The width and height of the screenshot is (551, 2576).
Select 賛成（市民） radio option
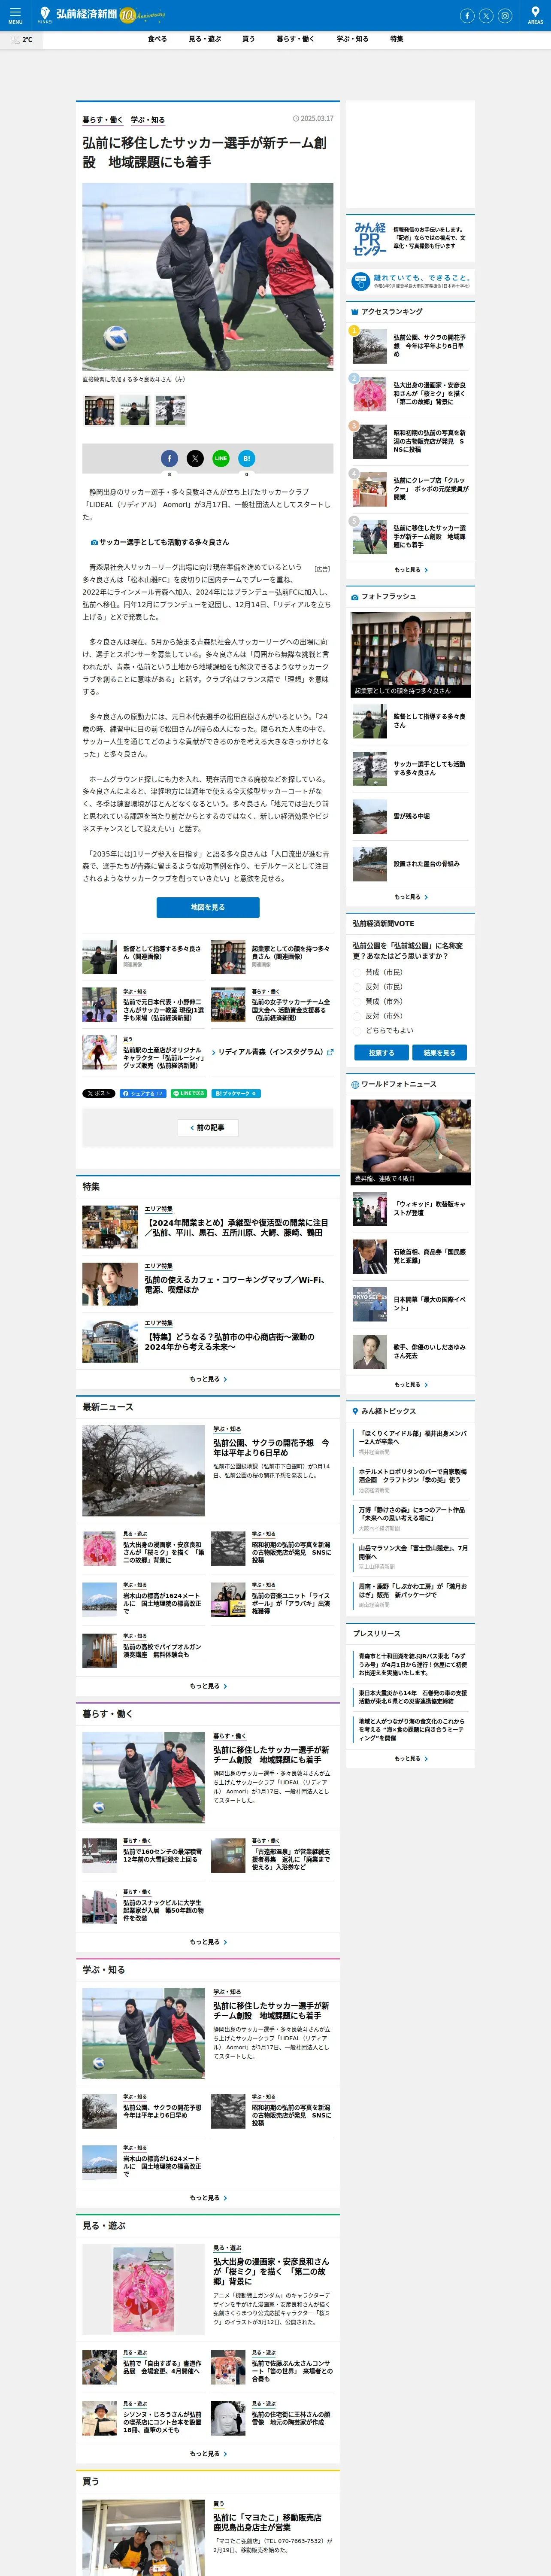[357, 972]
